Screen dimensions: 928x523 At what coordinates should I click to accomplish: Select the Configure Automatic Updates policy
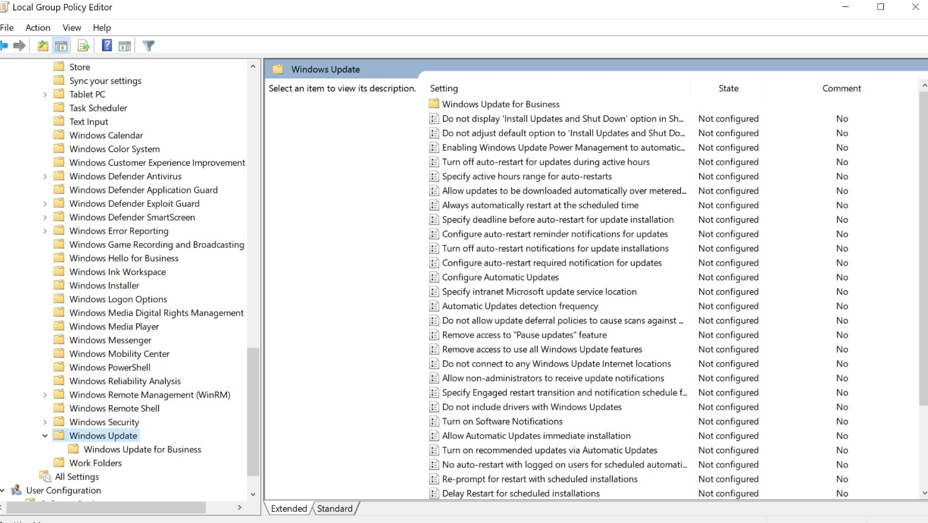(x=500, y=277)
